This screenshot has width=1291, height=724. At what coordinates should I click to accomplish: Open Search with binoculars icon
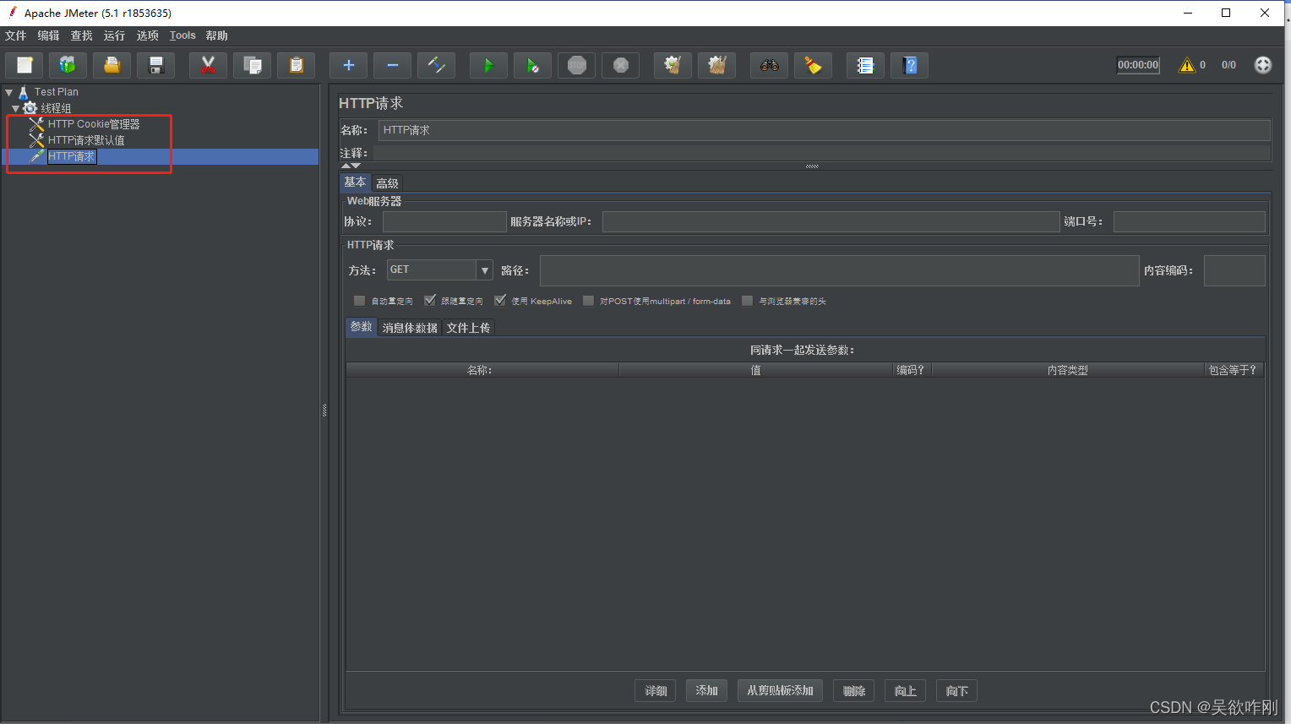coord(769,65)
